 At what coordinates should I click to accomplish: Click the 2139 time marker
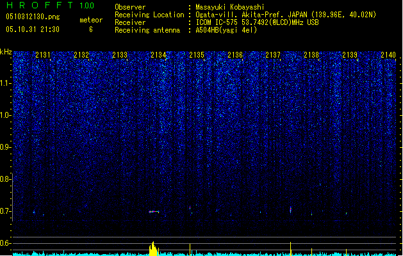350,55
